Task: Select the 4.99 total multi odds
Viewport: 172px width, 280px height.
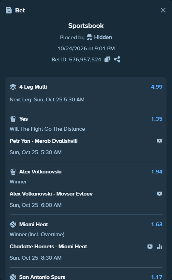Action: coord(157,87)
